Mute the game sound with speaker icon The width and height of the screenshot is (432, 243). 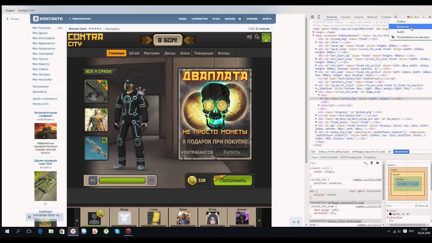coord(249,37)
